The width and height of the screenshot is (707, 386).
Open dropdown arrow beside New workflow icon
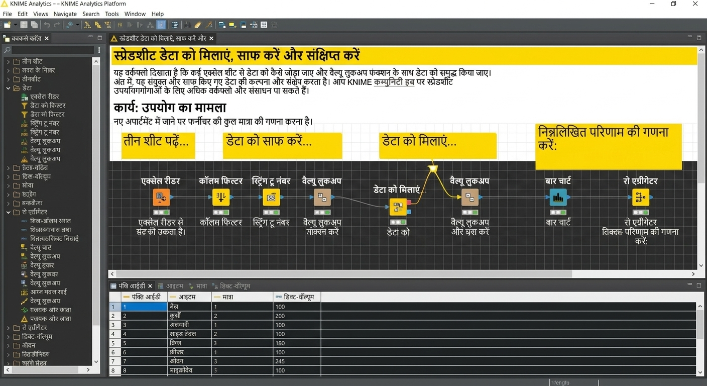pyautogui.click(x=15, y=25)
